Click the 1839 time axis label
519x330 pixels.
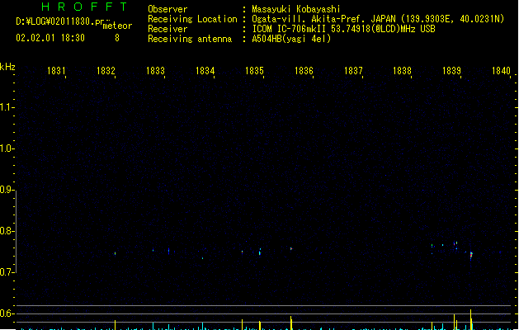451,71
